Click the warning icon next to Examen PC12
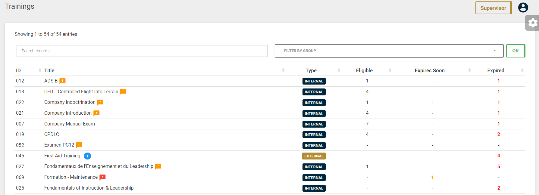Image resolution: width=539 pixels, height=195 pixels. pyautogui.click(x=79, y=145)
